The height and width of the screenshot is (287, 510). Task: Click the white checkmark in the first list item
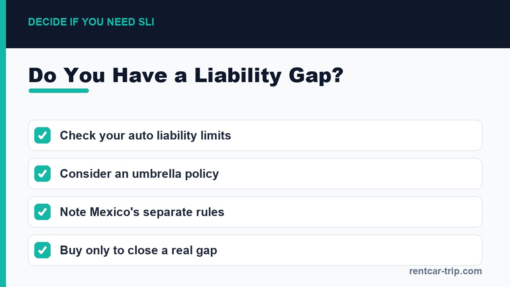(42, 136)
